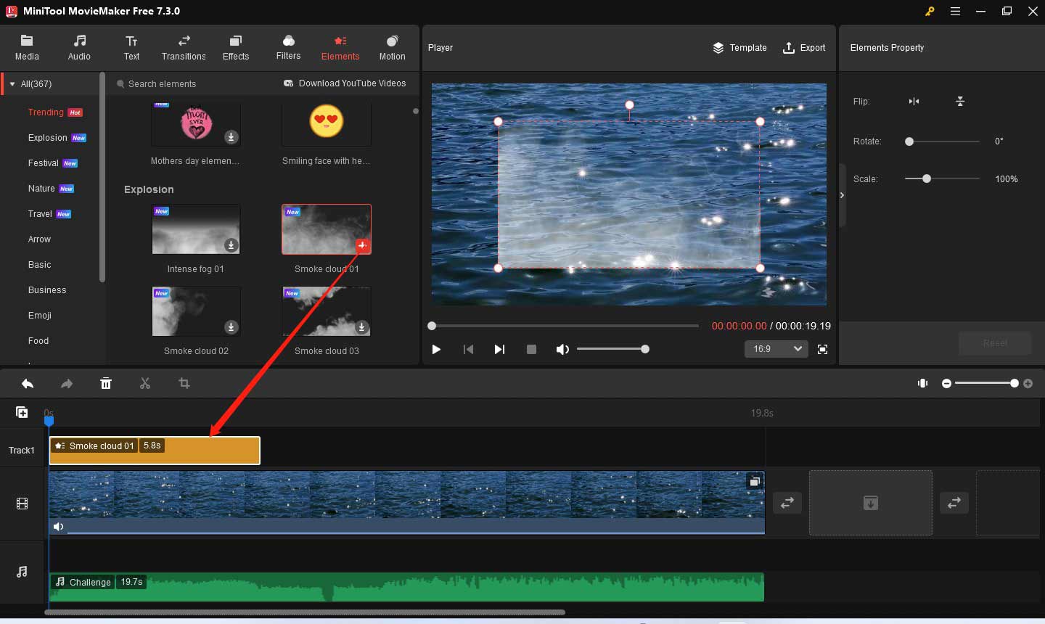Select the Smoke cloud 01 clip

click(x=155, y=451)
